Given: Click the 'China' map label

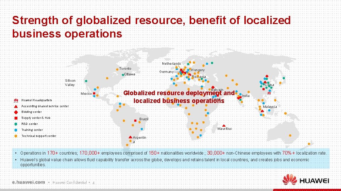Looking at the screenshot, I should point(269,85).
